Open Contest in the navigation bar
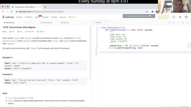This screenshot has height=107, width=191. pos(45,17)
